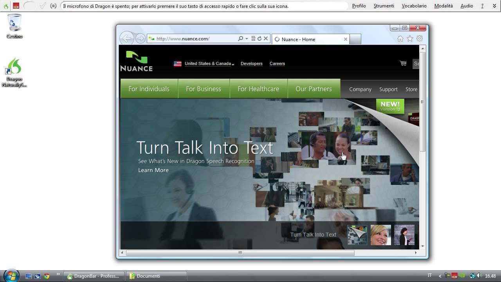
Task: Select the blonde woman carousel thumbnail
Action: click(x=381, y=235)
